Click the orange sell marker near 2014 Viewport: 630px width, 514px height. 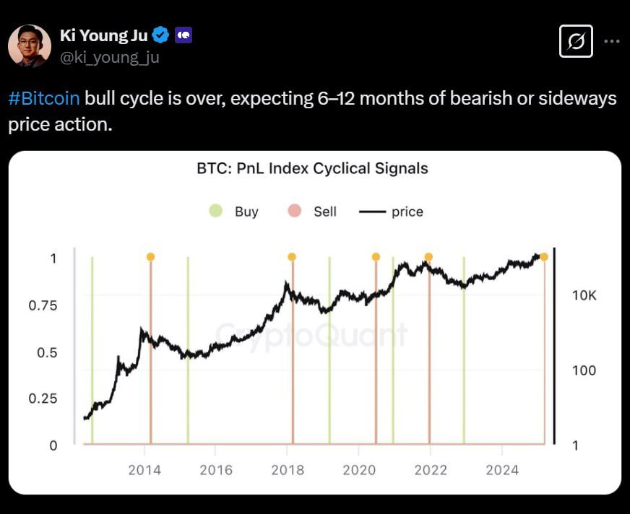[150, 257]
